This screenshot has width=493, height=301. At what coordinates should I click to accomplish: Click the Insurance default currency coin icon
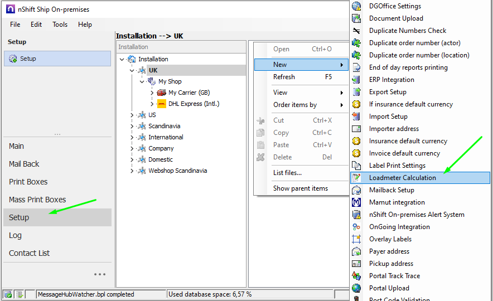coord(357,141)
